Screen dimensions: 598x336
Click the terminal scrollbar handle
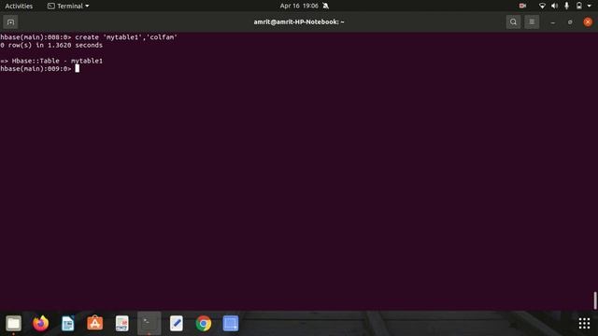[595, 301]
